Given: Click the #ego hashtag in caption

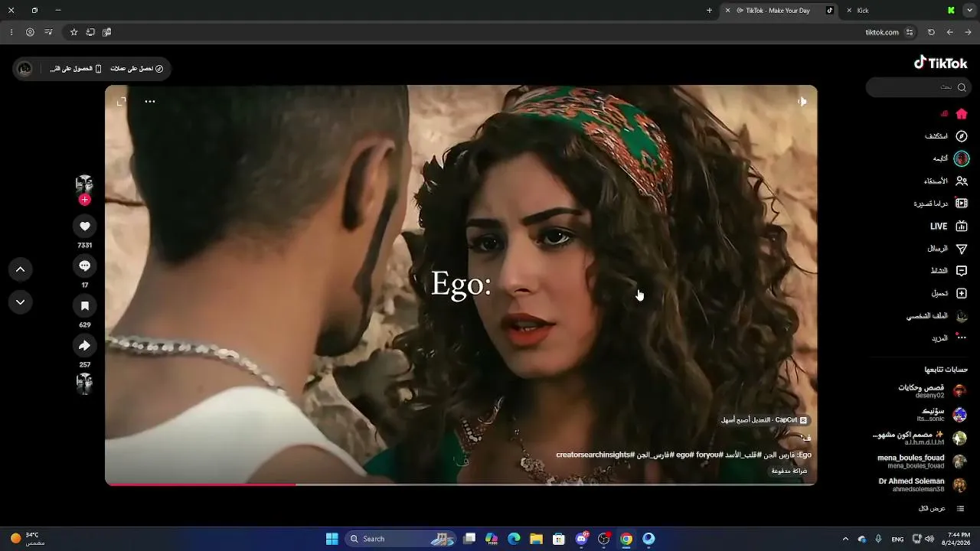Looking at the screenshot, I should tap(684, 455).
